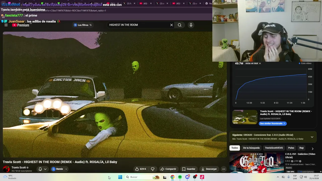Click the video player artwork
Viewport: 322px width, 181px height.
tap(114, 94)
